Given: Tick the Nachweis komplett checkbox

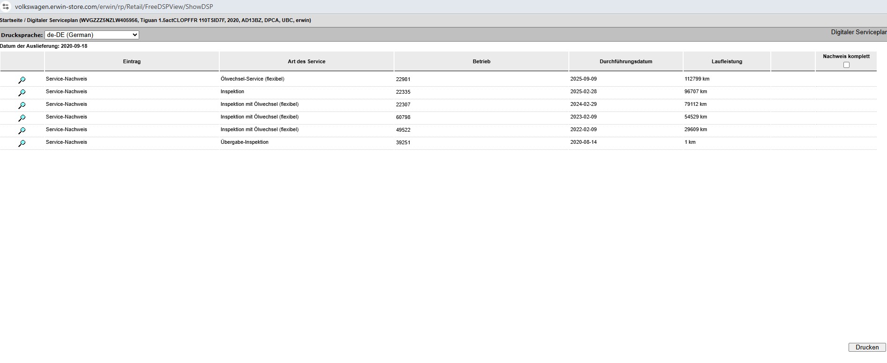Looking at the screenshot, I should [x=846, y=65].
